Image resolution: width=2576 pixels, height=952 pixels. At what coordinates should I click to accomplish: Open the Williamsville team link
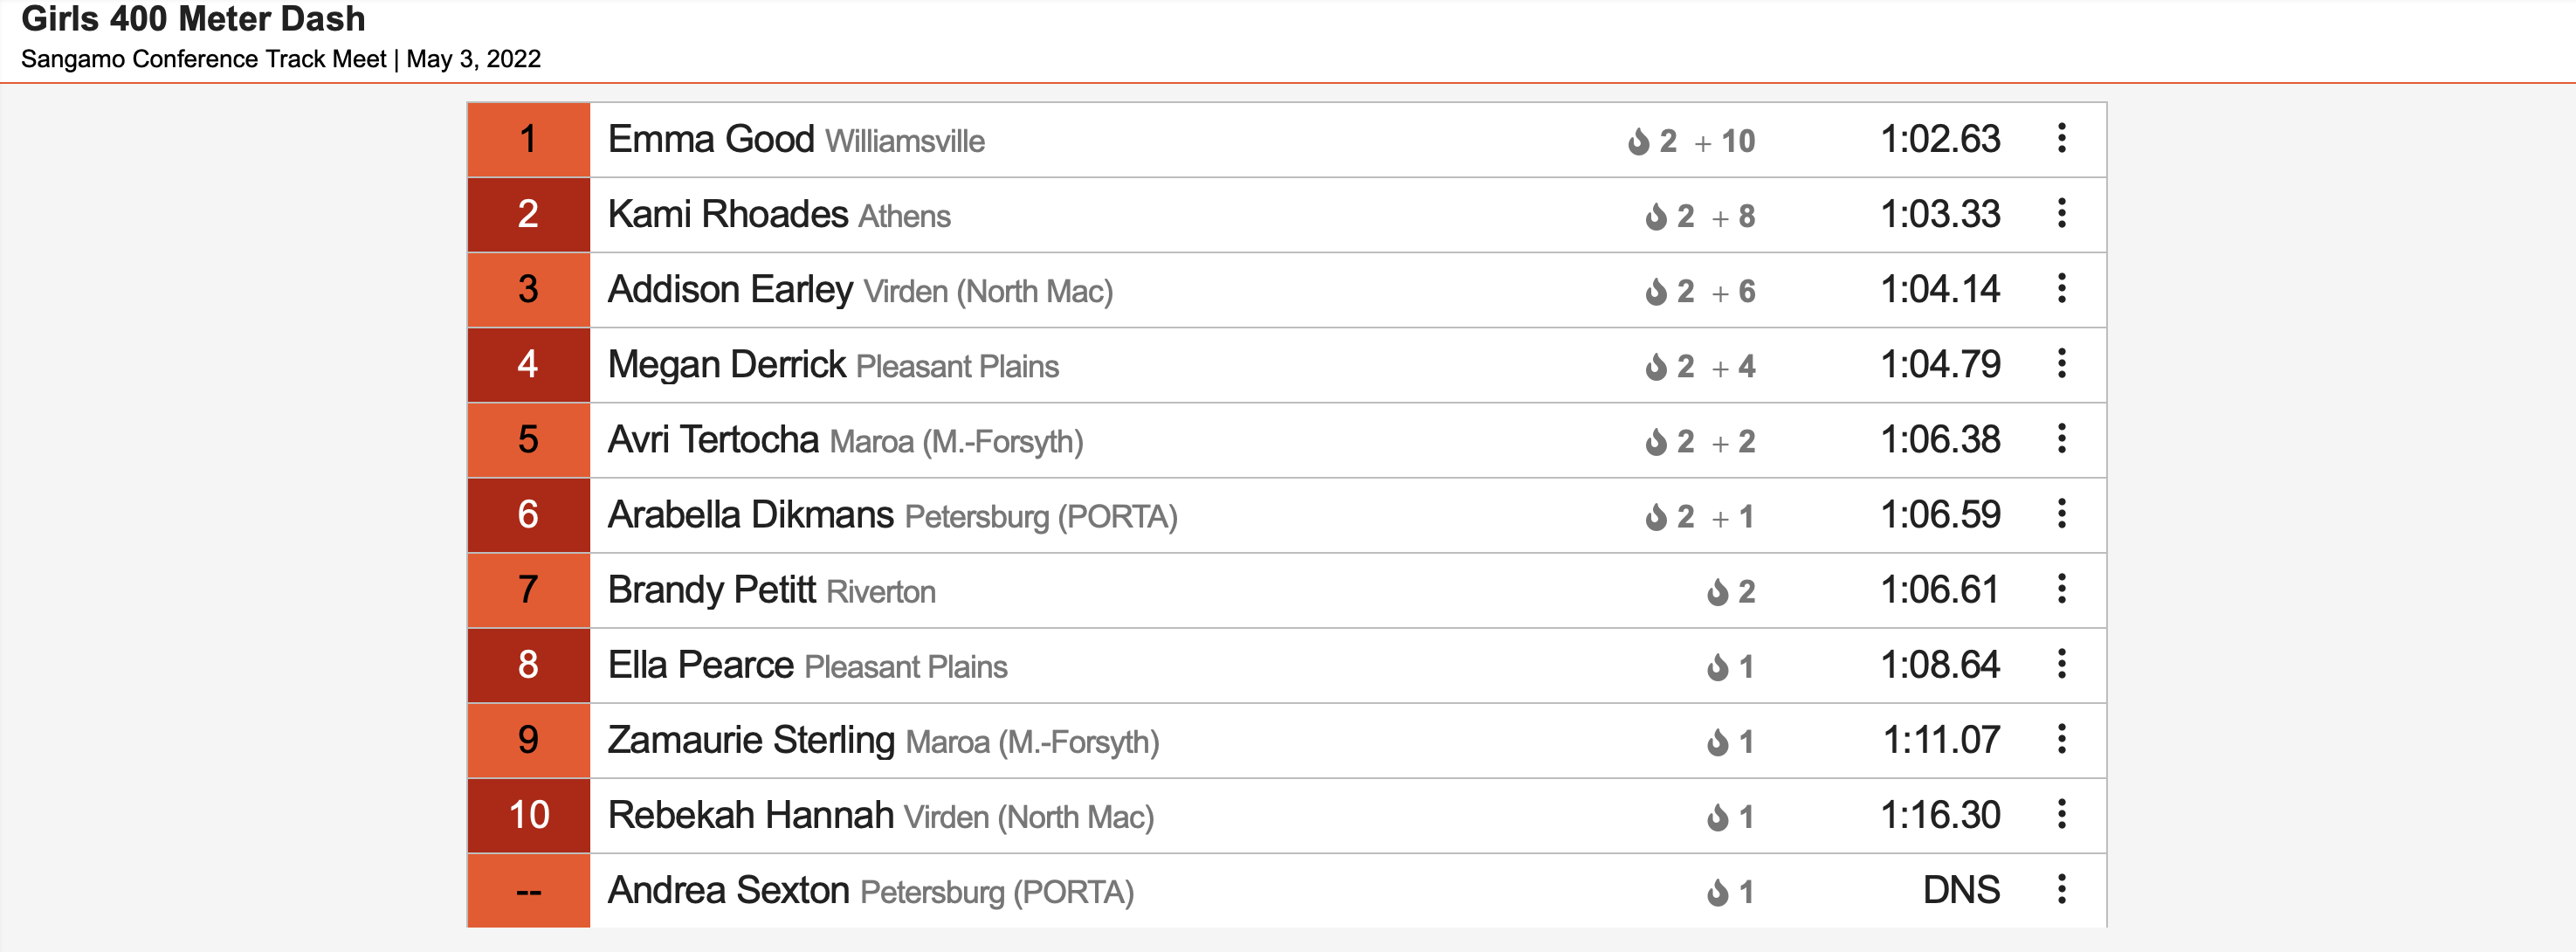905,142
